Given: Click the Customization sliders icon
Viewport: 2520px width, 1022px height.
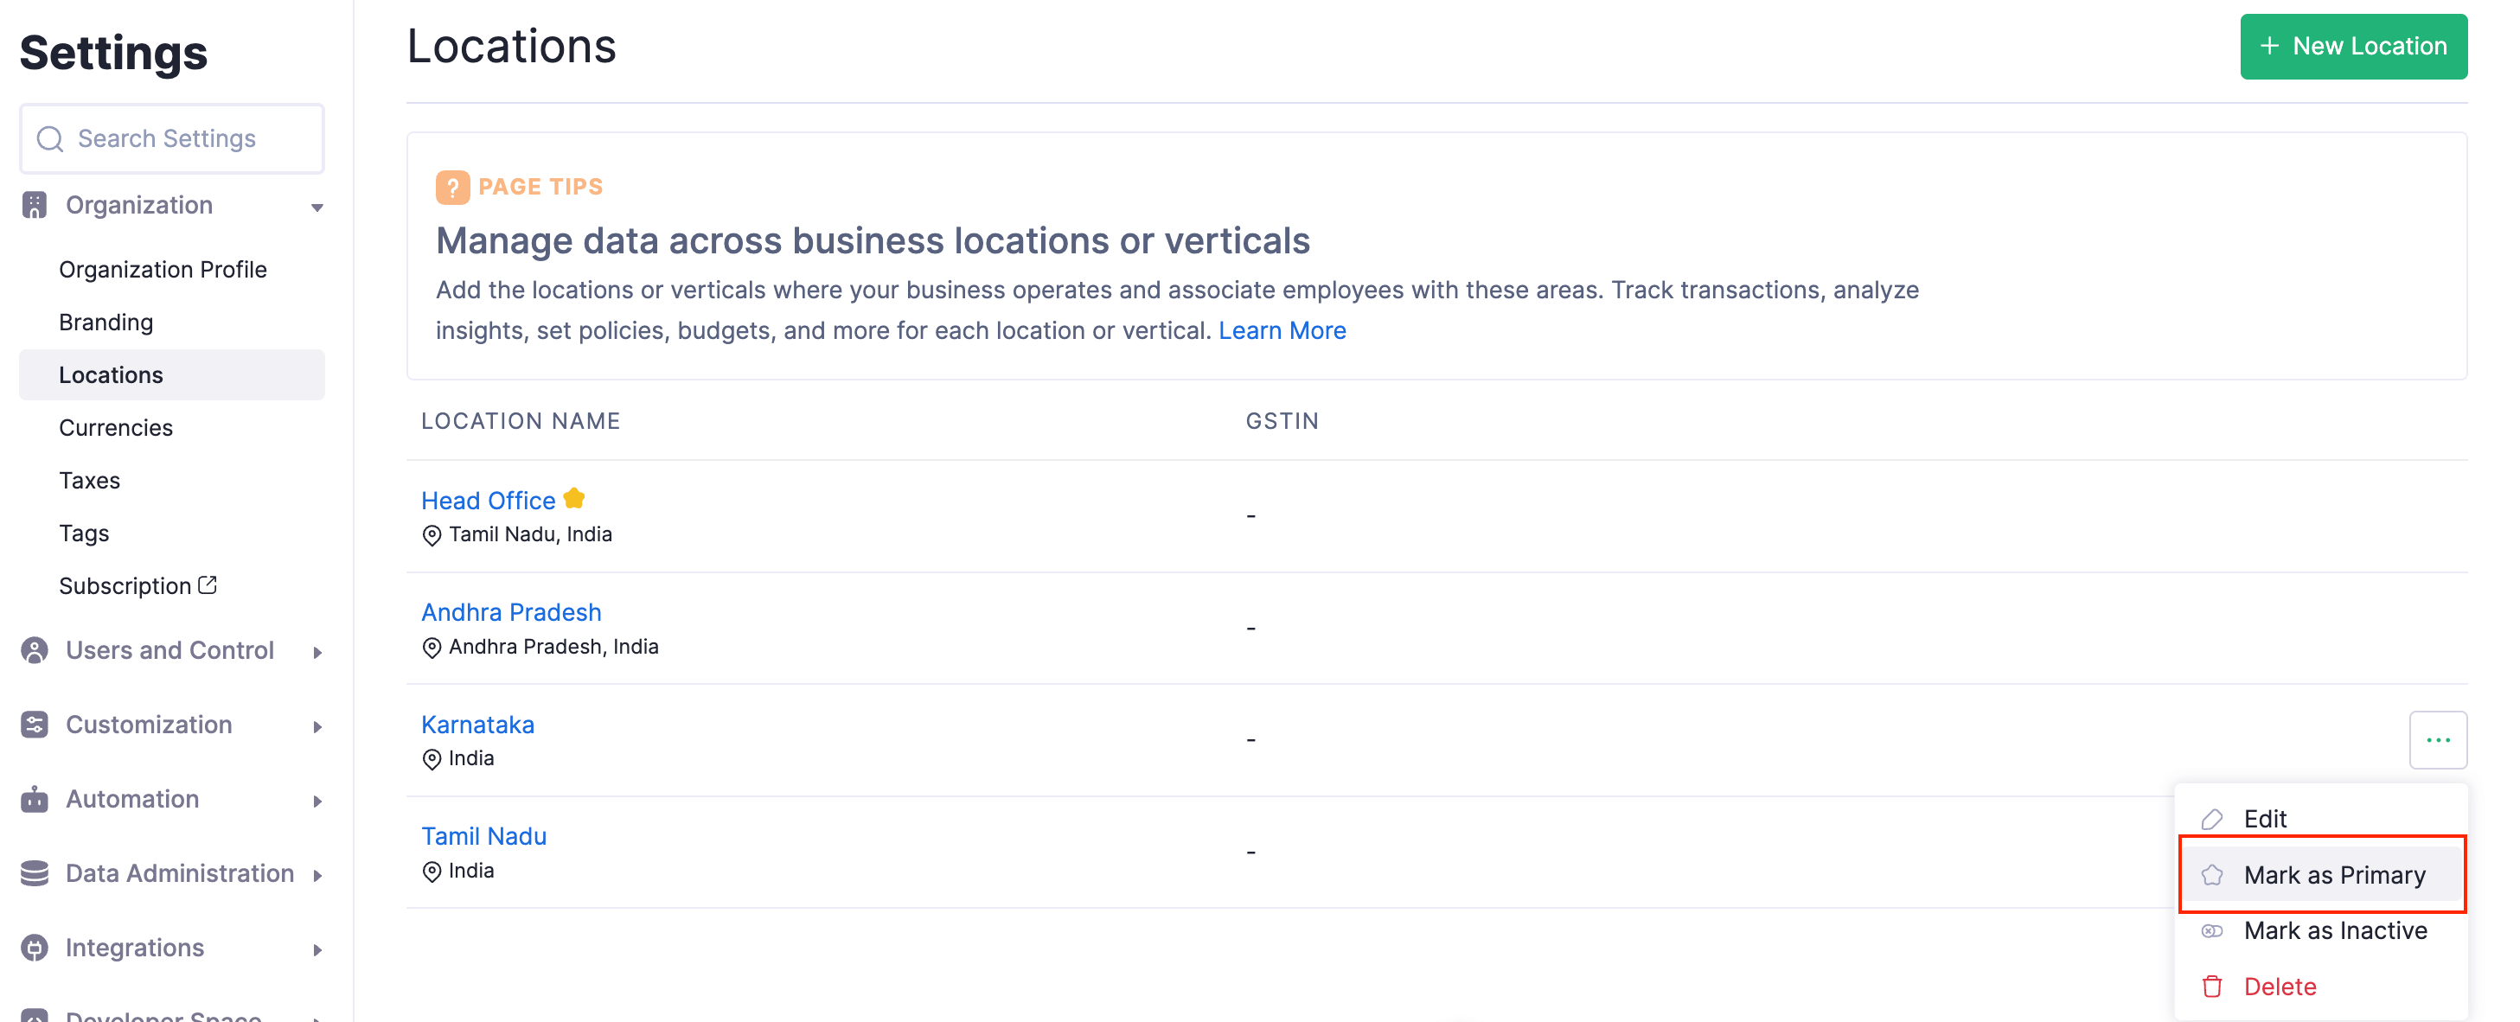Looking at the screenshot, I should click(x=35, y=725).
